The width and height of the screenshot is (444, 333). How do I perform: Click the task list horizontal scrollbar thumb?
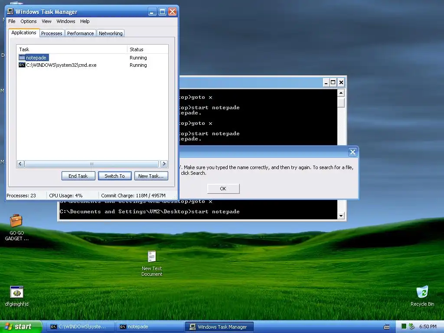point(91,163)
